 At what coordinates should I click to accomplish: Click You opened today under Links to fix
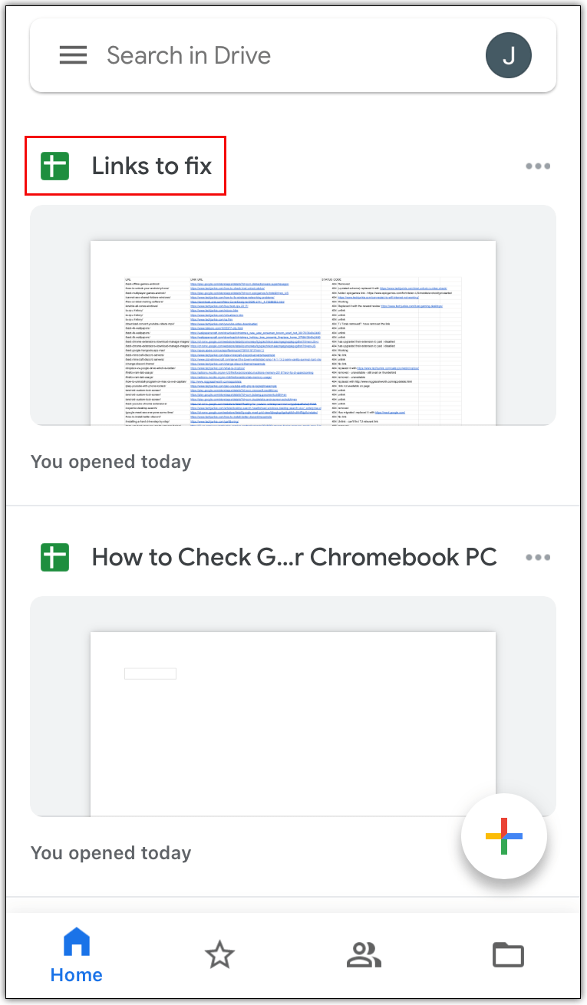pos(110,462)
